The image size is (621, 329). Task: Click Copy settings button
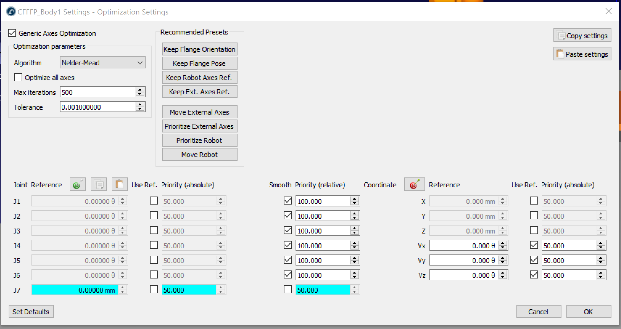tap(582, 36)
